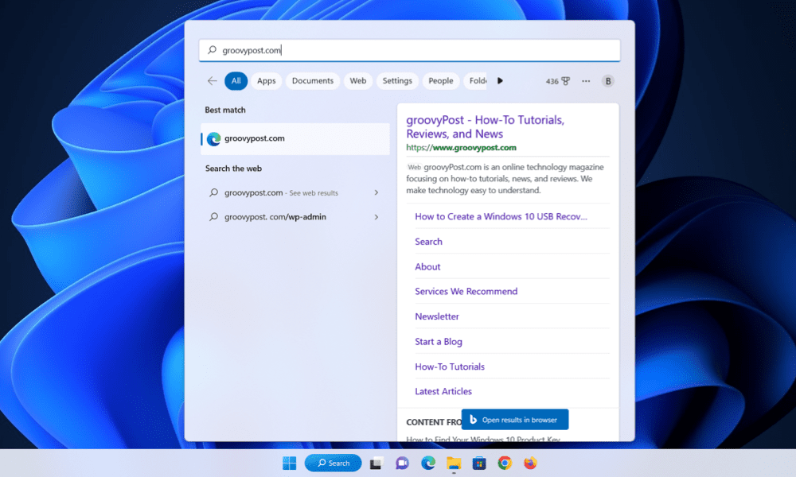
Task: Open the Edge groovypost.com best match
Action: pyautogui.click(x=295, y=138)
